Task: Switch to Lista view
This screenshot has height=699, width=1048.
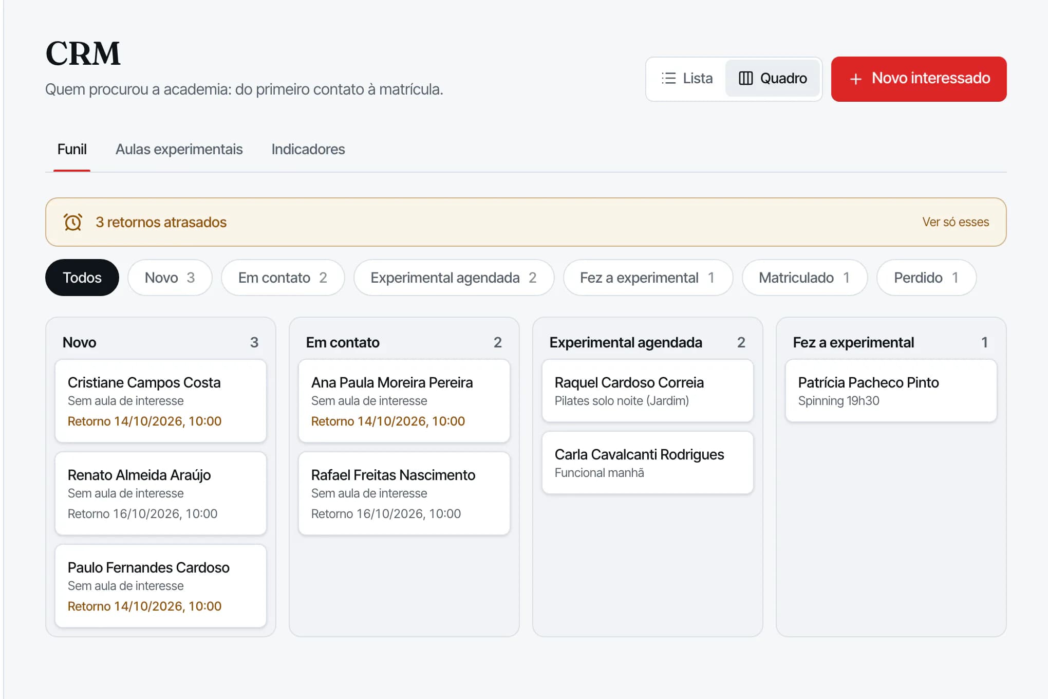Action: pos(687,78)
